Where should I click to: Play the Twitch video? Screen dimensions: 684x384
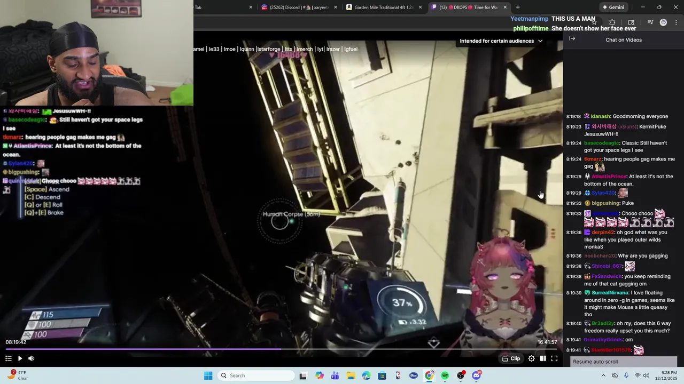point(20,358)
